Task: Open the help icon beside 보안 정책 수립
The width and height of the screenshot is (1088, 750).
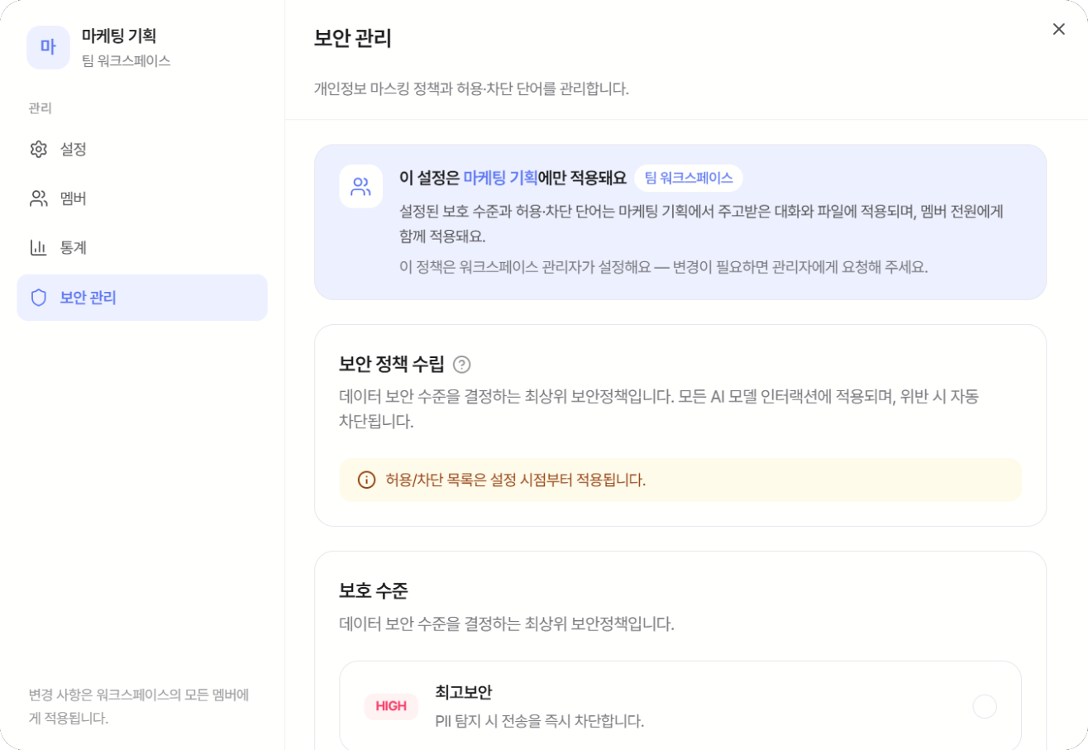Action: pyautogui.click(x=462, y=364)
